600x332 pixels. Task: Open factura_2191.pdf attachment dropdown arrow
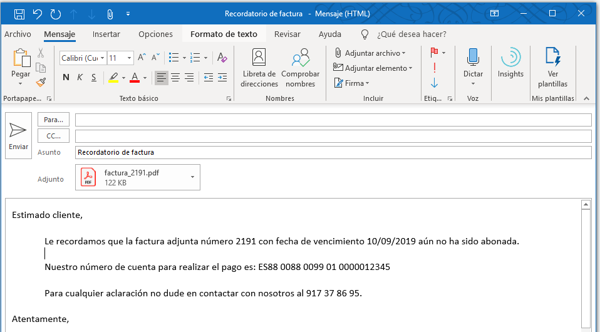pos(192,177)
